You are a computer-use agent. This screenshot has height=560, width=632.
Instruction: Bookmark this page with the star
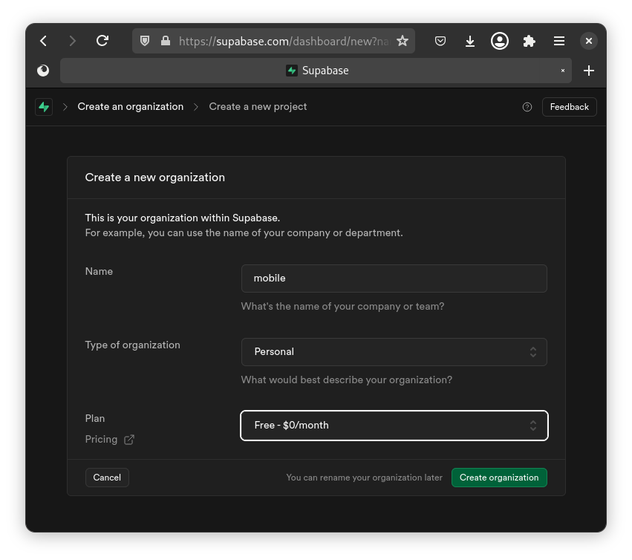tap(403, 41)
